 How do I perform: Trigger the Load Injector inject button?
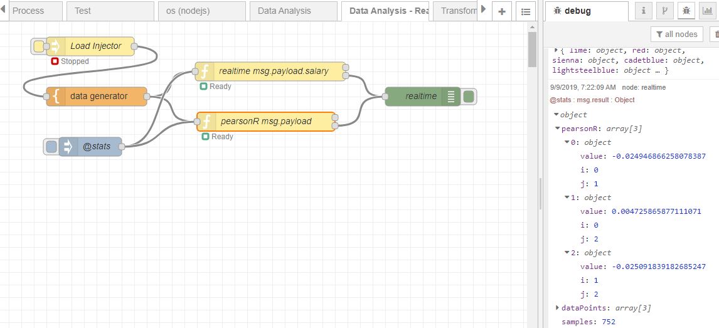click(39, 46)
